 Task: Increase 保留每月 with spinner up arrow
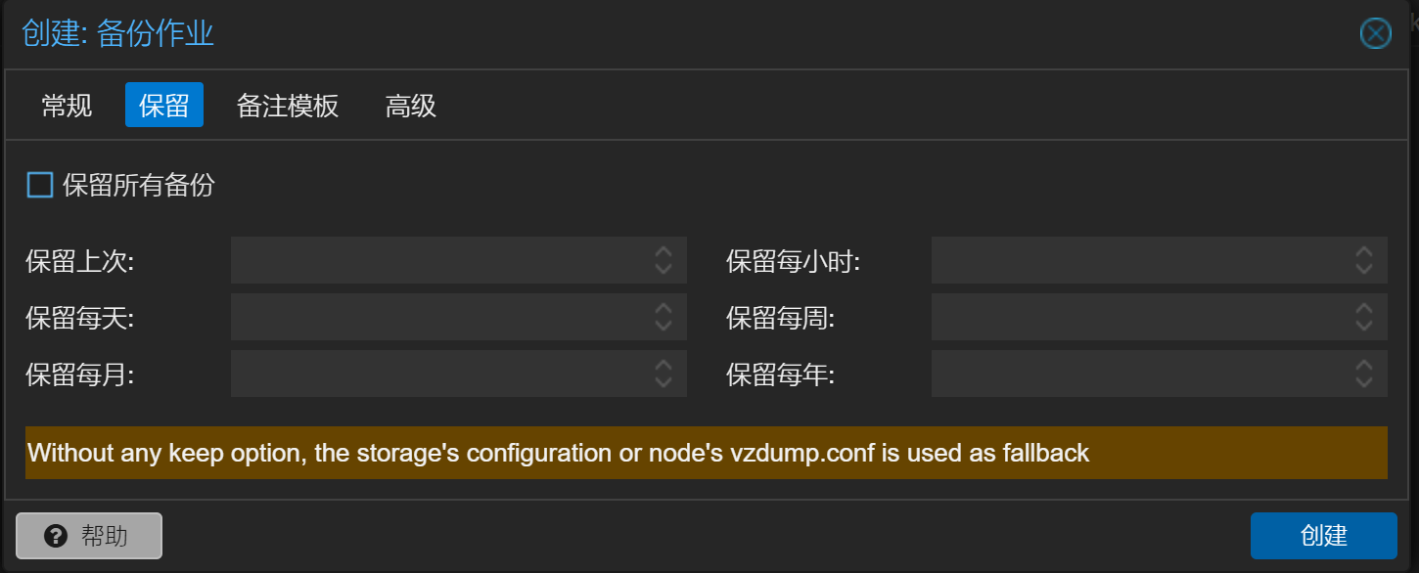(x=663, y=365)
